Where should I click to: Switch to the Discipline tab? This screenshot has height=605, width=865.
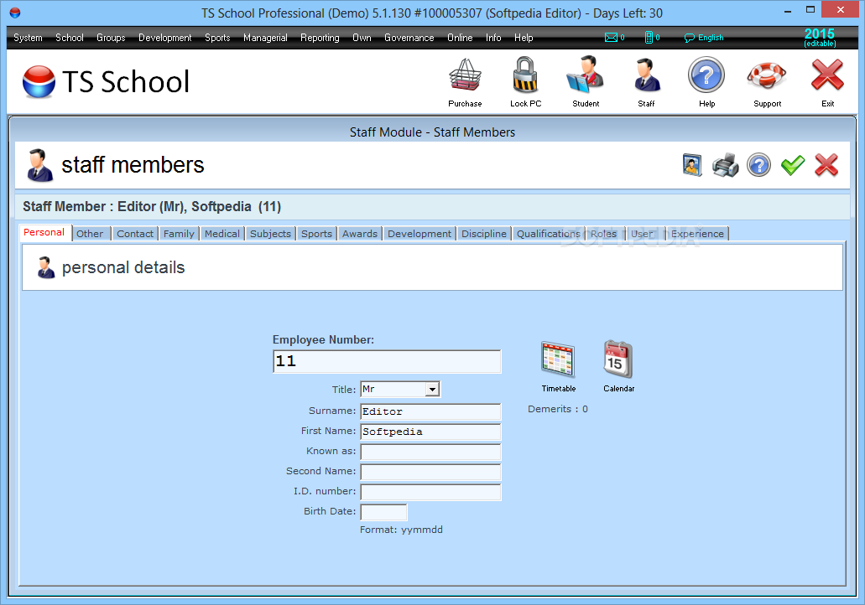tap(484, 234)
